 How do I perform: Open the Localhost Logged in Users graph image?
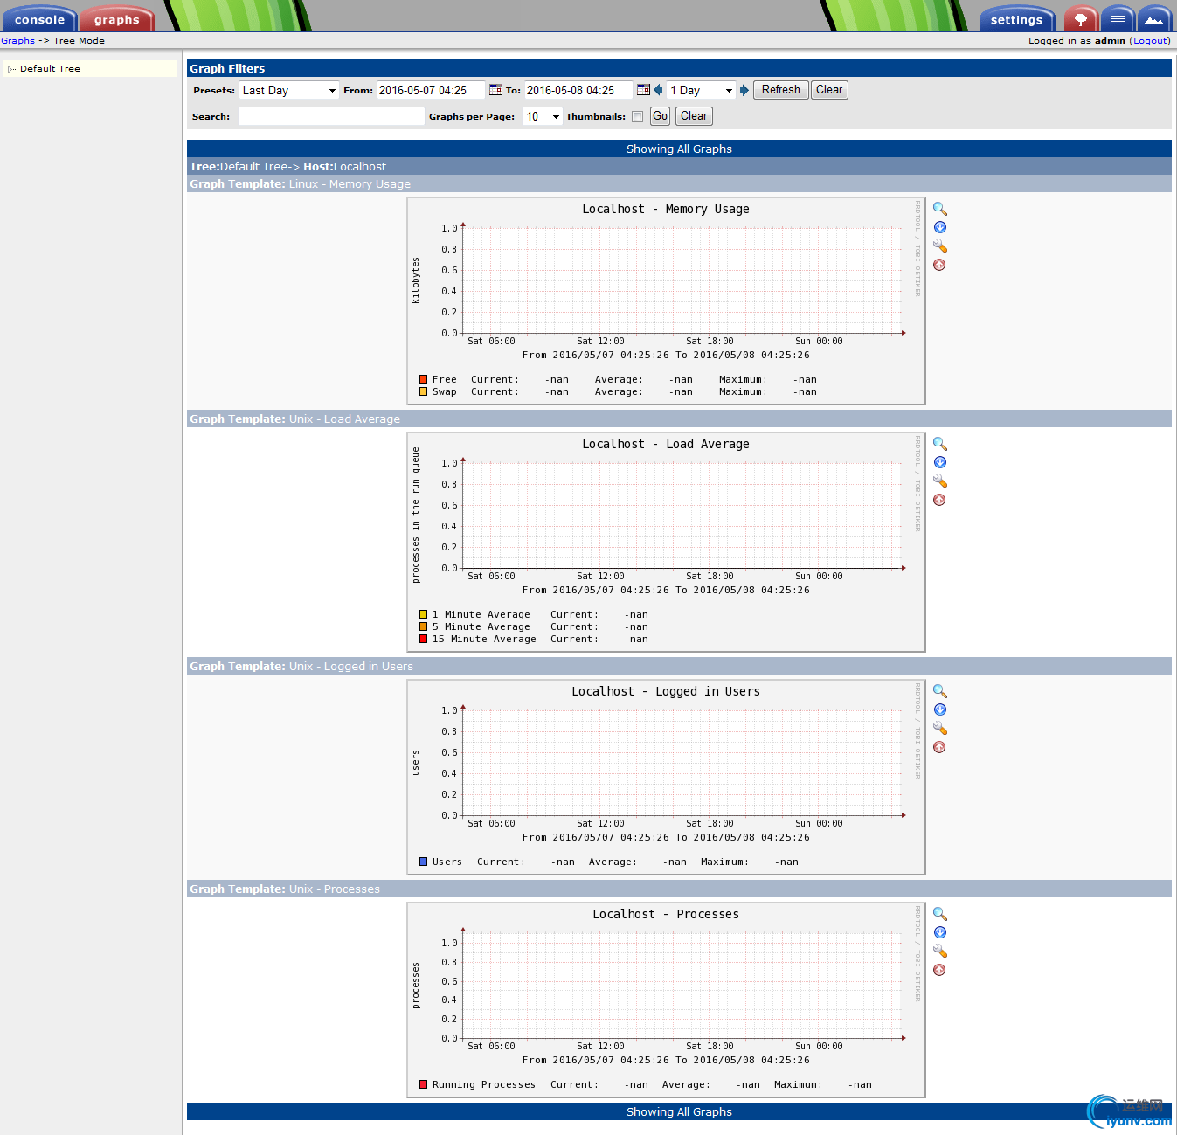(667, 778)
